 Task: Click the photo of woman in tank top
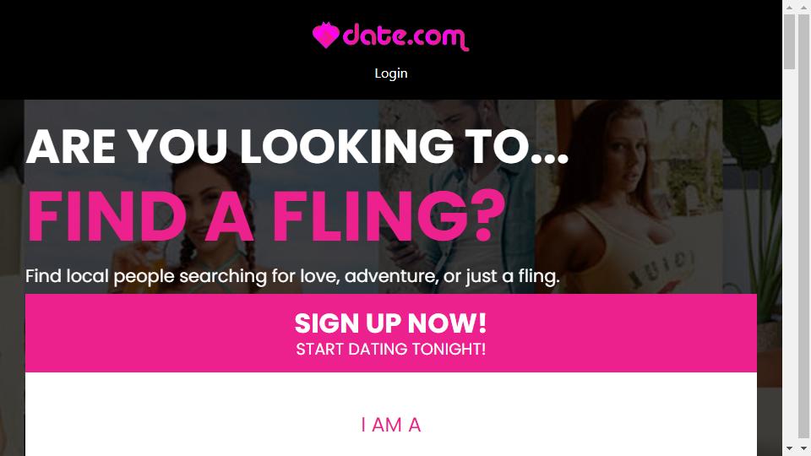pyautogui.click(x=629, y=197)
